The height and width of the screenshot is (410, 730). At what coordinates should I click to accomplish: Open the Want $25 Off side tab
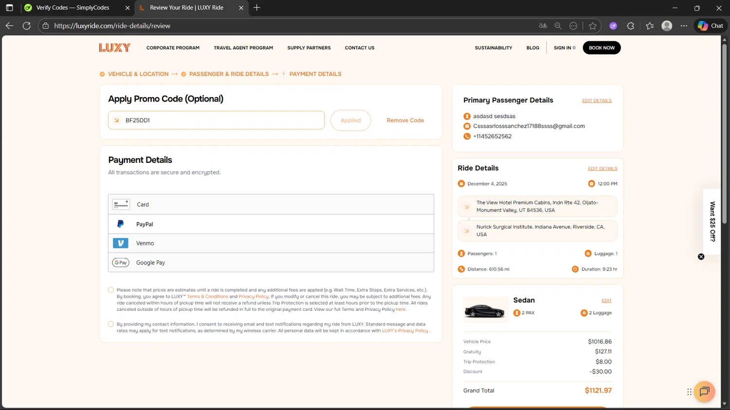coord(712,222)
